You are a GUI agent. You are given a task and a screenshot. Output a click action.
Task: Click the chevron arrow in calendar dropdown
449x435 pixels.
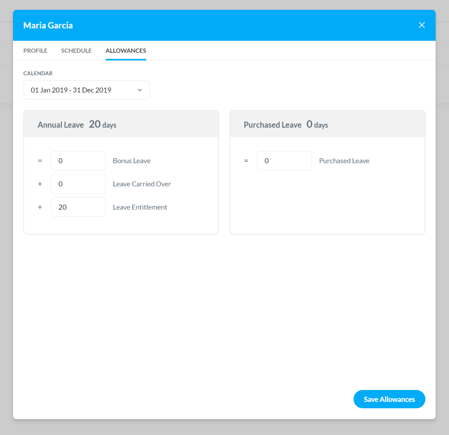tap(140, 90)
